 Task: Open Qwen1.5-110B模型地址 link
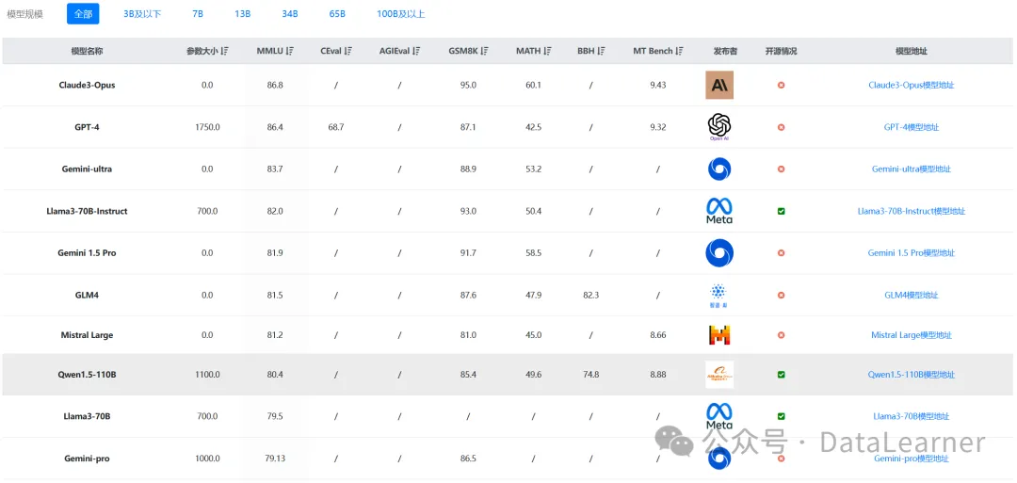tap(912, 375)
